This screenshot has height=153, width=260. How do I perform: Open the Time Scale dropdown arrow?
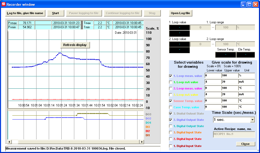click(x=252, y=120)
